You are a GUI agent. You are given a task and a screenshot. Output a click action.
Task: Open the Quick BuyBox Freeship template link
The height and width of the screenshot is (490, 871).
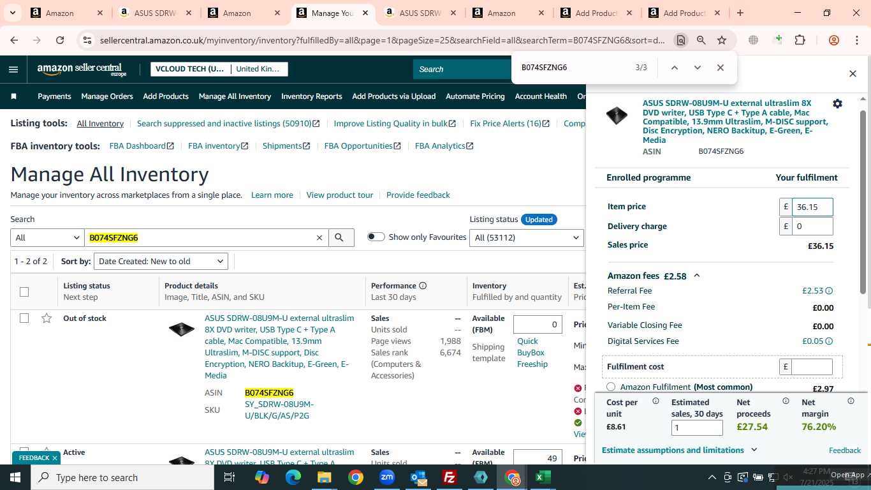point(532,353)
